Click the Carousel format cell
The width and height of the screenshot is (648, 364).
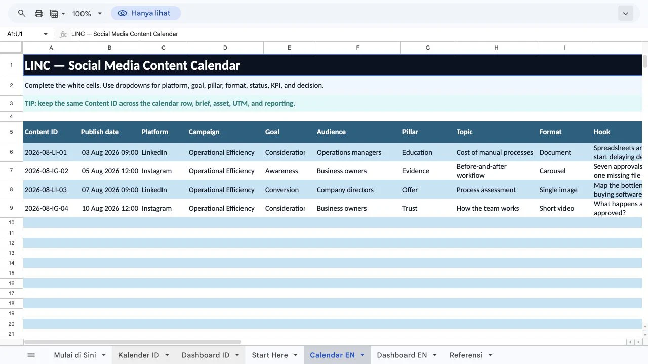[x=565, y=171]
